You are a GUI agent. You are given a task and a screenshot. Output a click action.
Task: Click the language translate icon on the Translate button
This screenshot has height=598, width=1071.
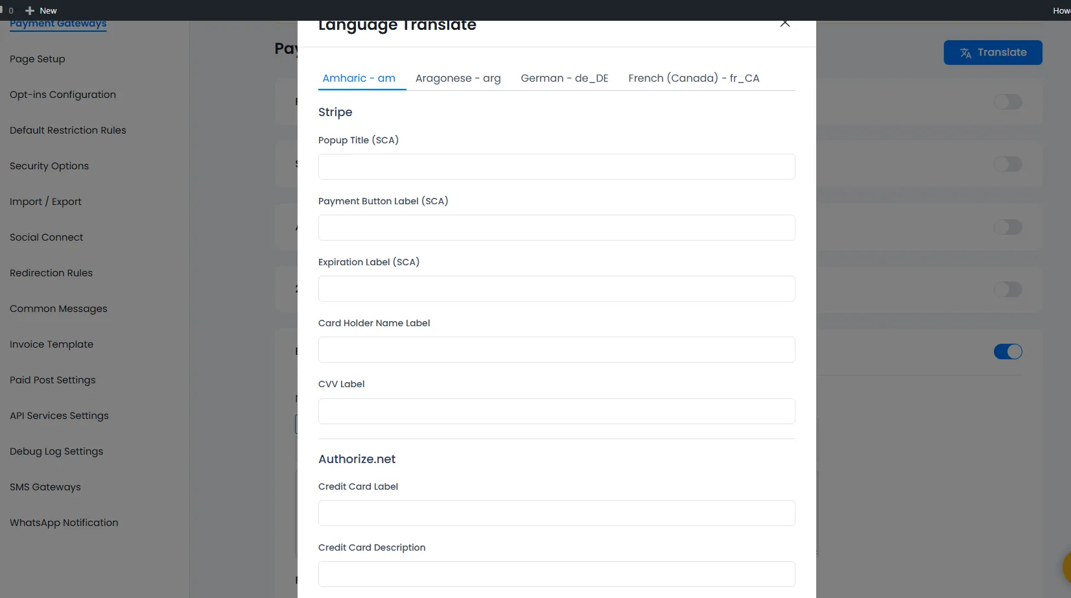pos(965,52)
